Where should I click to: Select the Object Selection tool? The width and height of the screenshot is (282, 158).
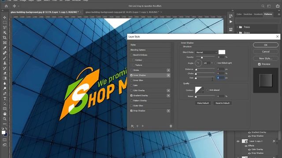click(x=5, y=32)
